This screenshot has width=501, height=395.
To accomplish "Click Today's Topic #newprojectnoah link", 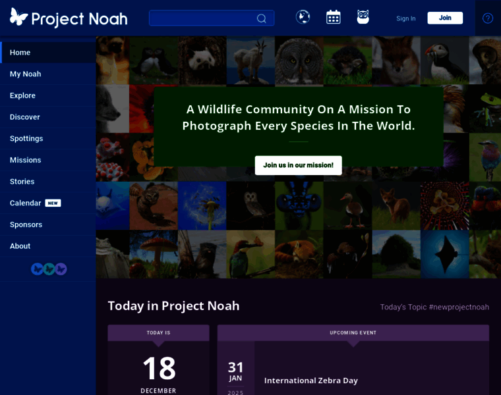I will click(x=434, y=307).
